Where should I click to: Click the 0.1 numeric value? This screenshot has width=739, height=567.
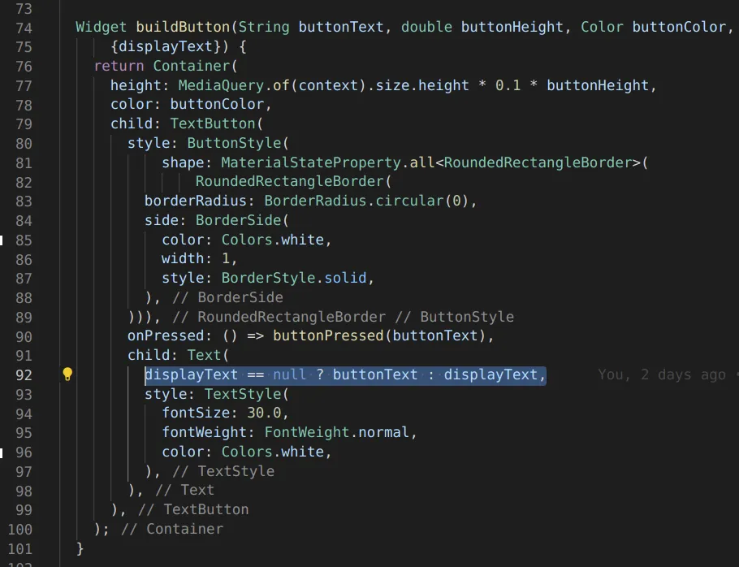(x=508, y=85)
